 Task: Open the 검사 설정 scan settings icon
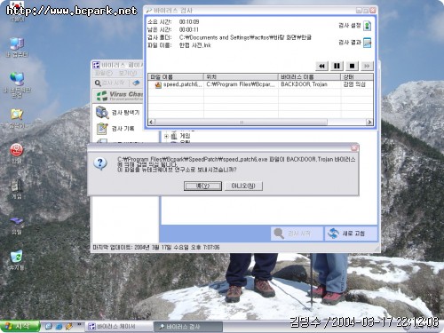point(367,26)
